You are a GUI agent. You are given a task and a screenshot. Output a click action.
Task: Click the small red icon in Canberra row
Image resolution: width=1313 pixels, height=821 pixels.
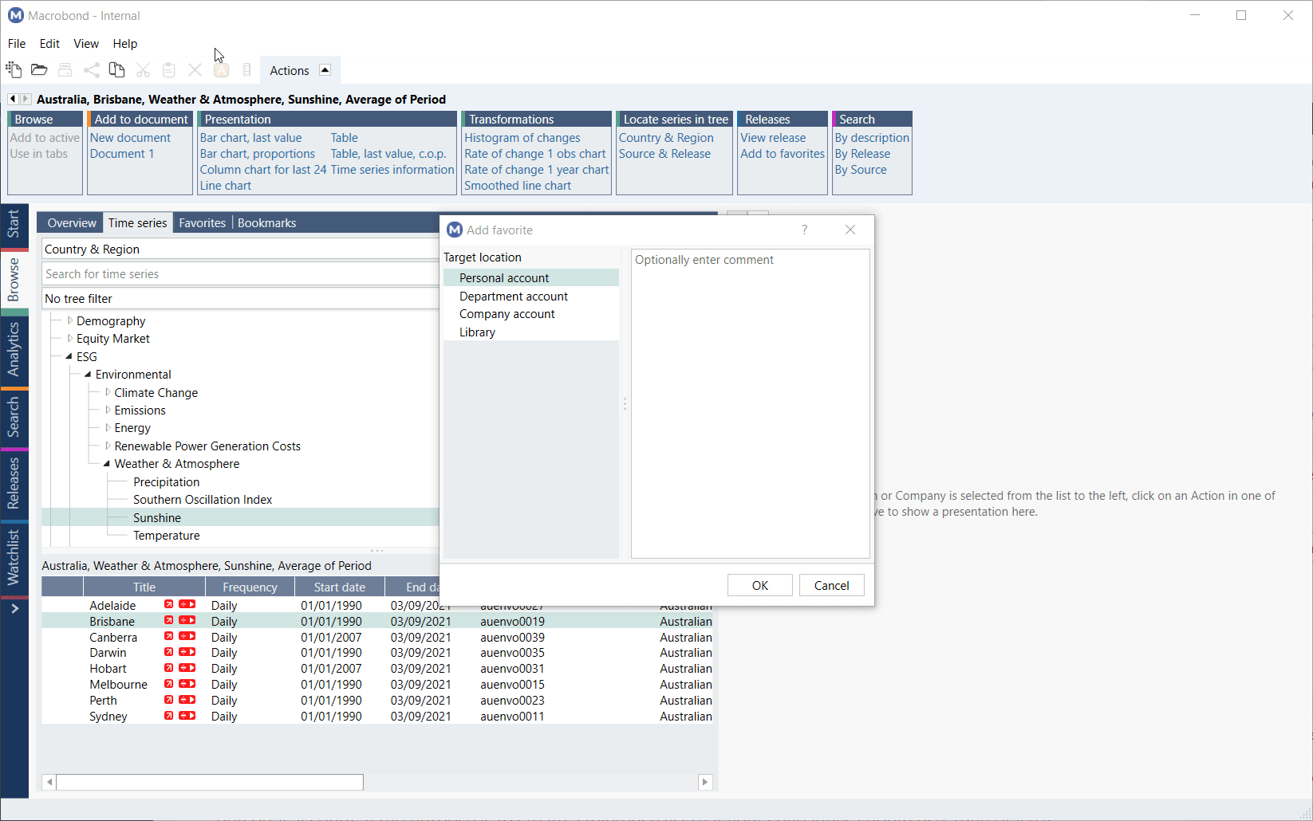click(x=168, y=636)
